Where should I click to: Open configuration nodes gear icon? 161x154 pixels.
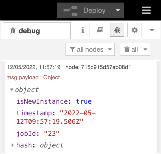click(x=134, y=30)
